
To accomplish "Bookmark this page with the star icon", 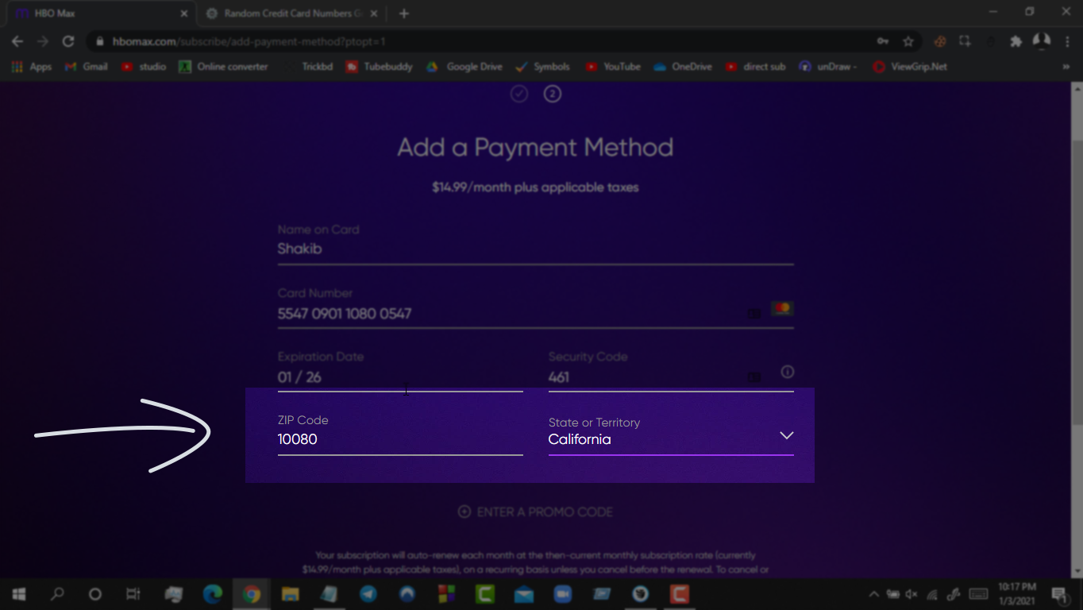I will point(908,41).
